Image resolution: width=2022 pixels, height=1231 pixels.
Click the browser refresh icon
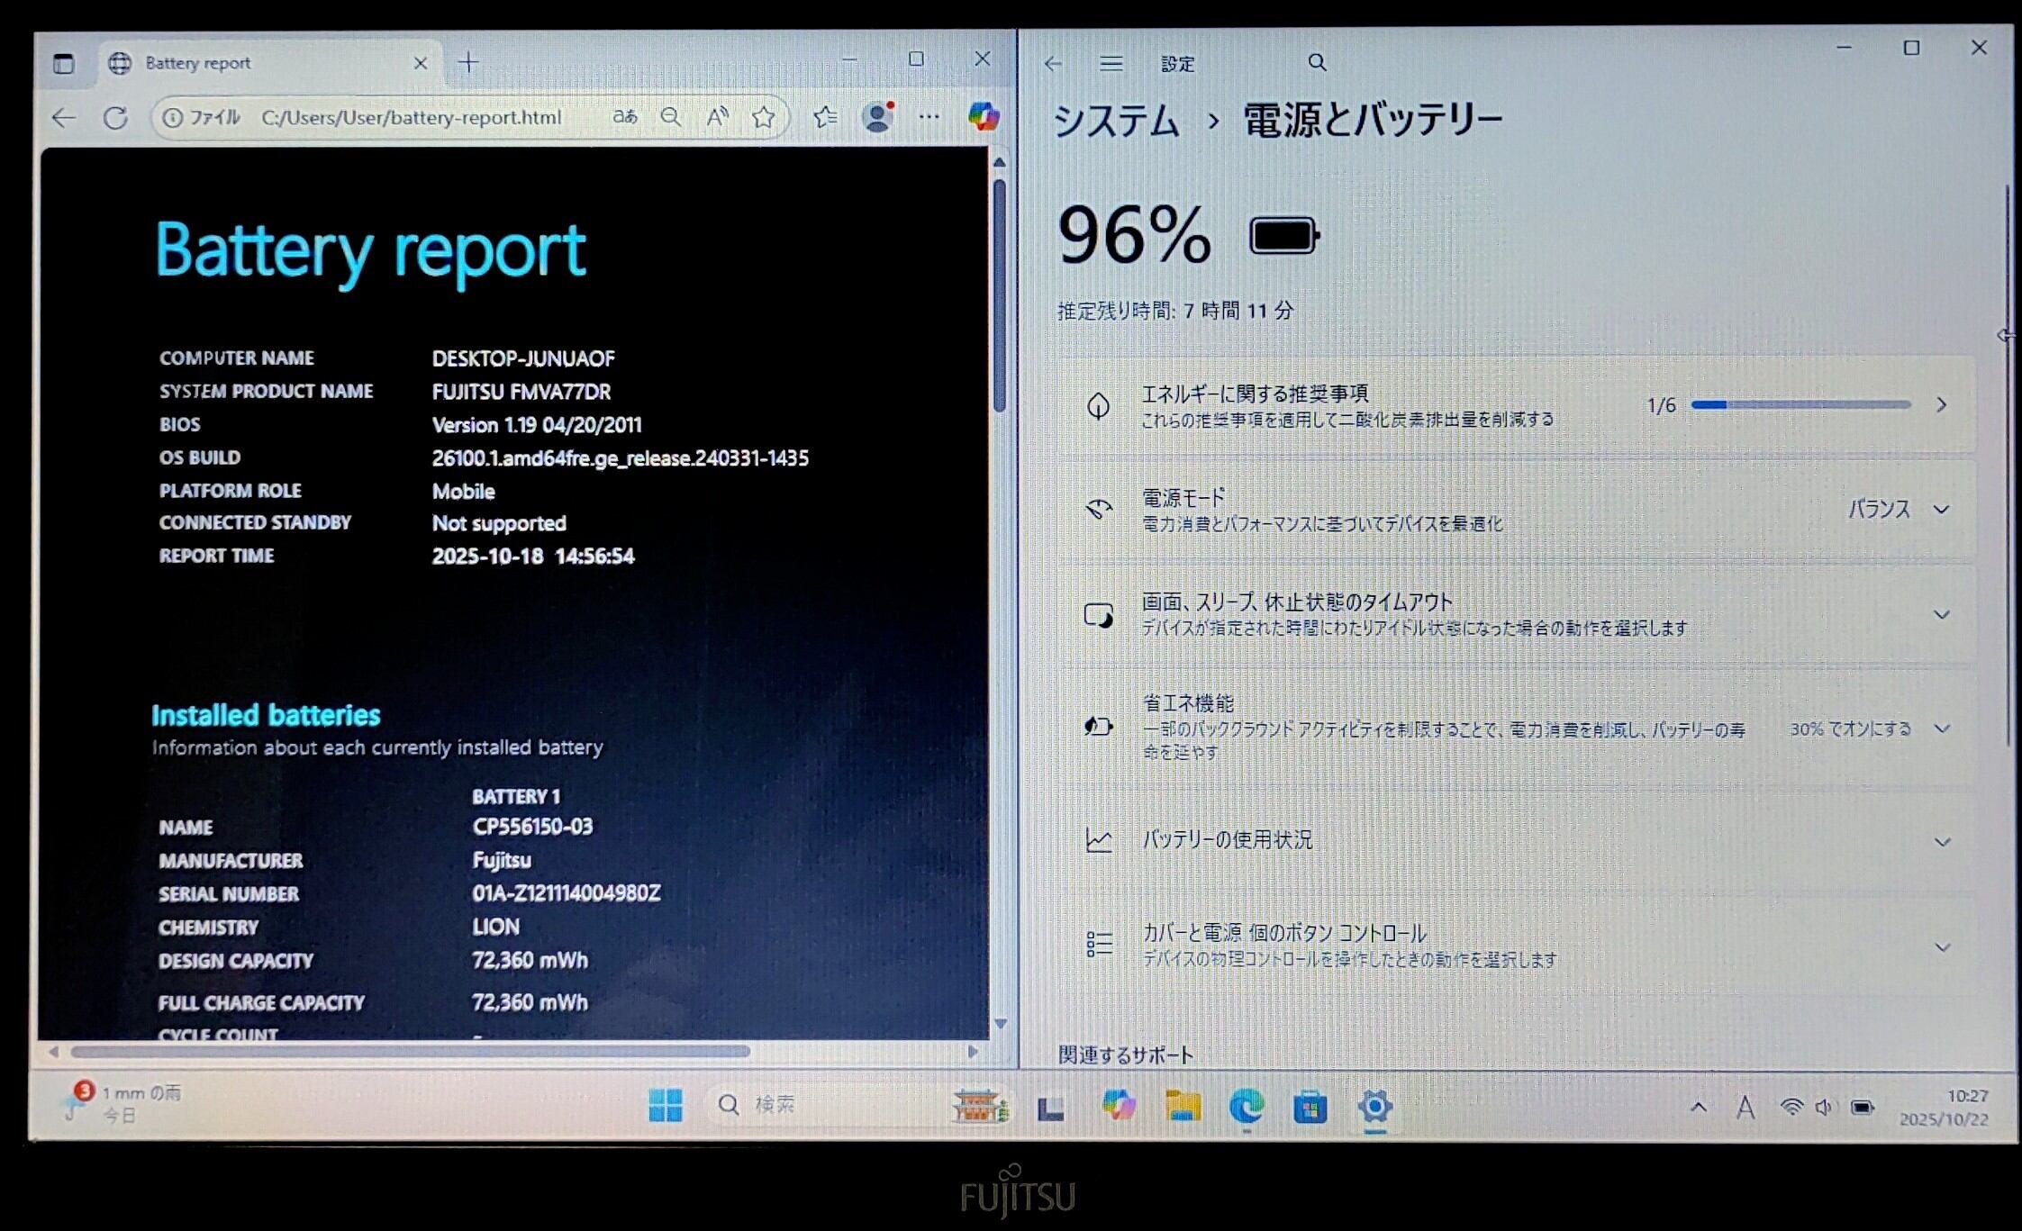click(x=115, y=118)
